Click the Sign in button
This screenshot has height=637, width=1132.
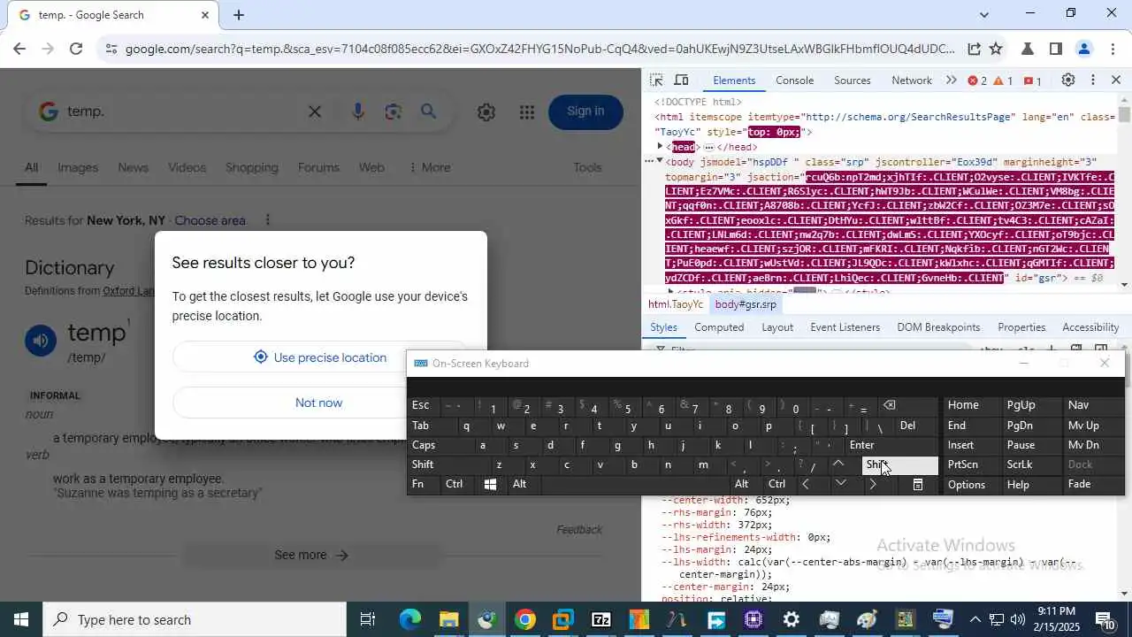click(x=585, y=111)
